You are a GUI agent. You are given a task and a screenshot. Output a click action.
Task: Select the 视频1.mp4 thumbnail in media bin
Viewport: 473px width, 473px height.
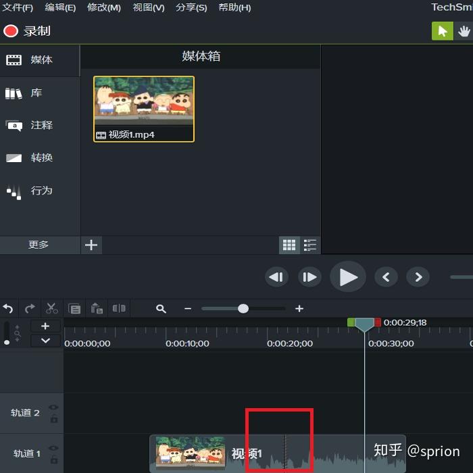pyautogui.click(x=144, y=109)
